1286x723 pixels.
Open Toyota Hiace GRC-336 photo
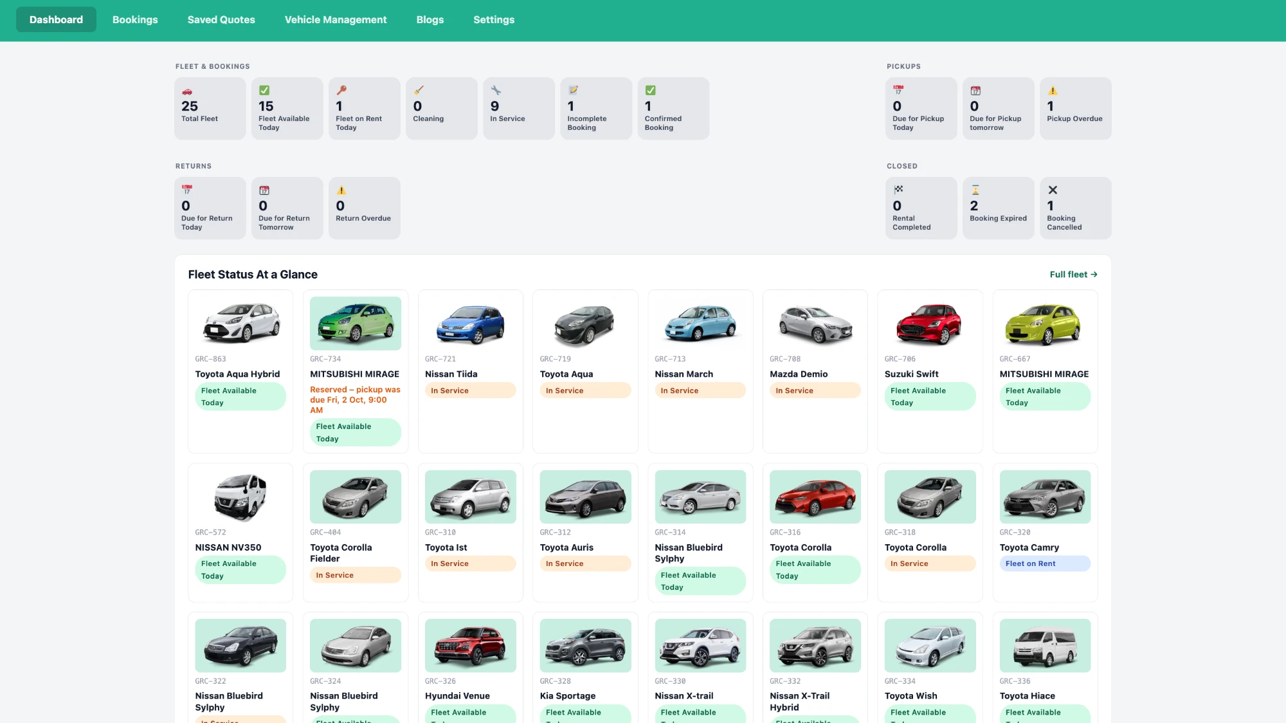coord(1045,646)
